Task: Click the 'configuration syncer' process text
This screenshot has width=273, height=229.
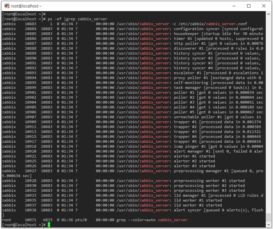Action: [x=197, y=29]
